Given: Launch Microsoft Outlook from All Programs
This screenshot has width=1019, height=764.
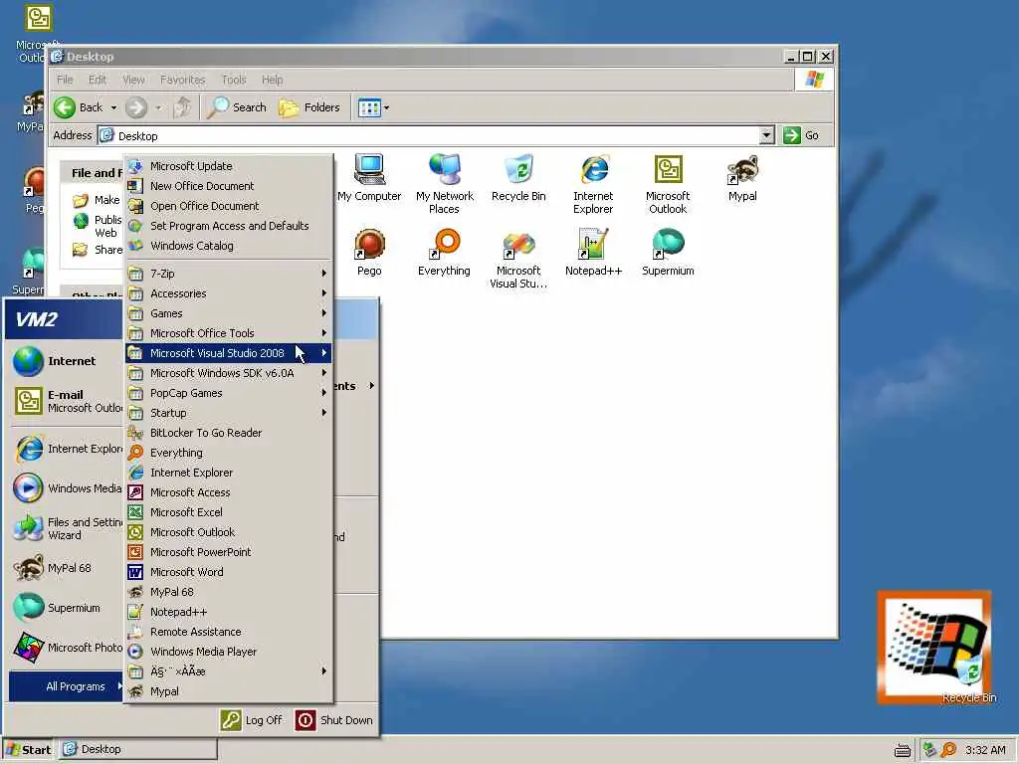Looking at the screenshot, I should 229,532.
